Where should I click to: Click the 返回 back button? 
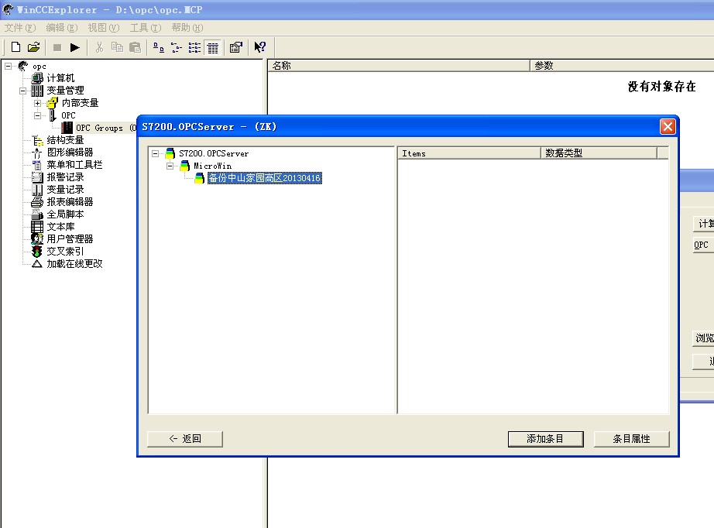pos(185,439)
